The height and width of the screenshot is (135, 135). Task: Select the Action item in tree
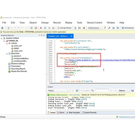coord(16,48)
